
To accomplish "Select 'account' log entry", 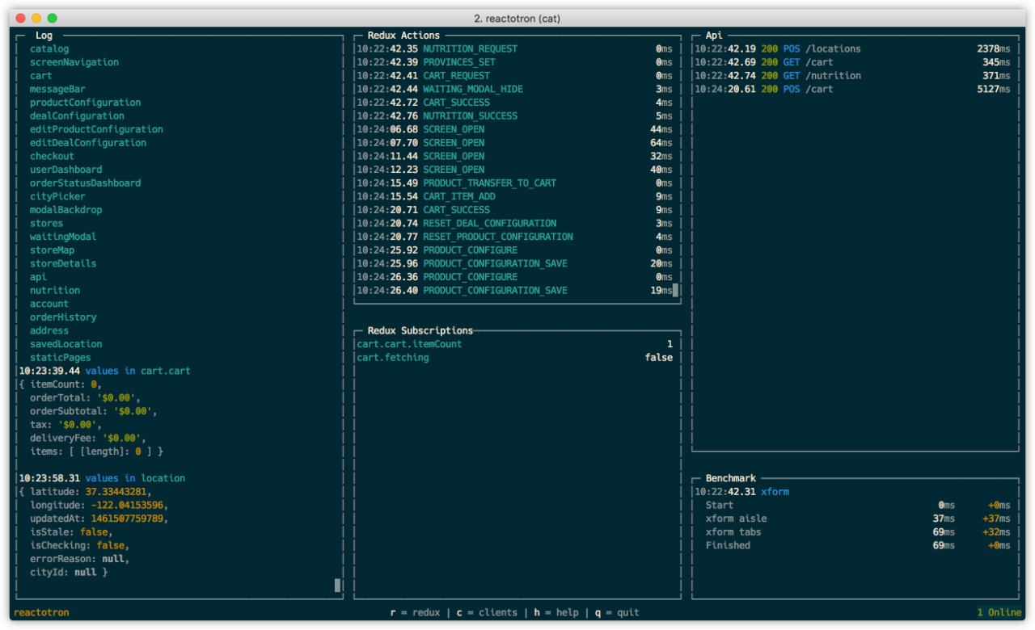I will (49, 304).
